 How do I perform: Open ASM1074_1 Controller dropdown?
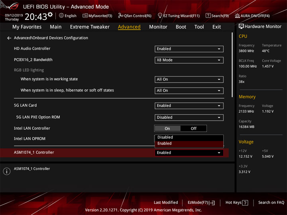point(189,153)
